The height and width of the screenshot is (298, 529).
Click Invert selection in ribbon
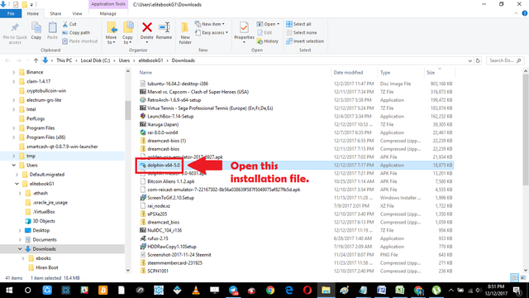305,41
